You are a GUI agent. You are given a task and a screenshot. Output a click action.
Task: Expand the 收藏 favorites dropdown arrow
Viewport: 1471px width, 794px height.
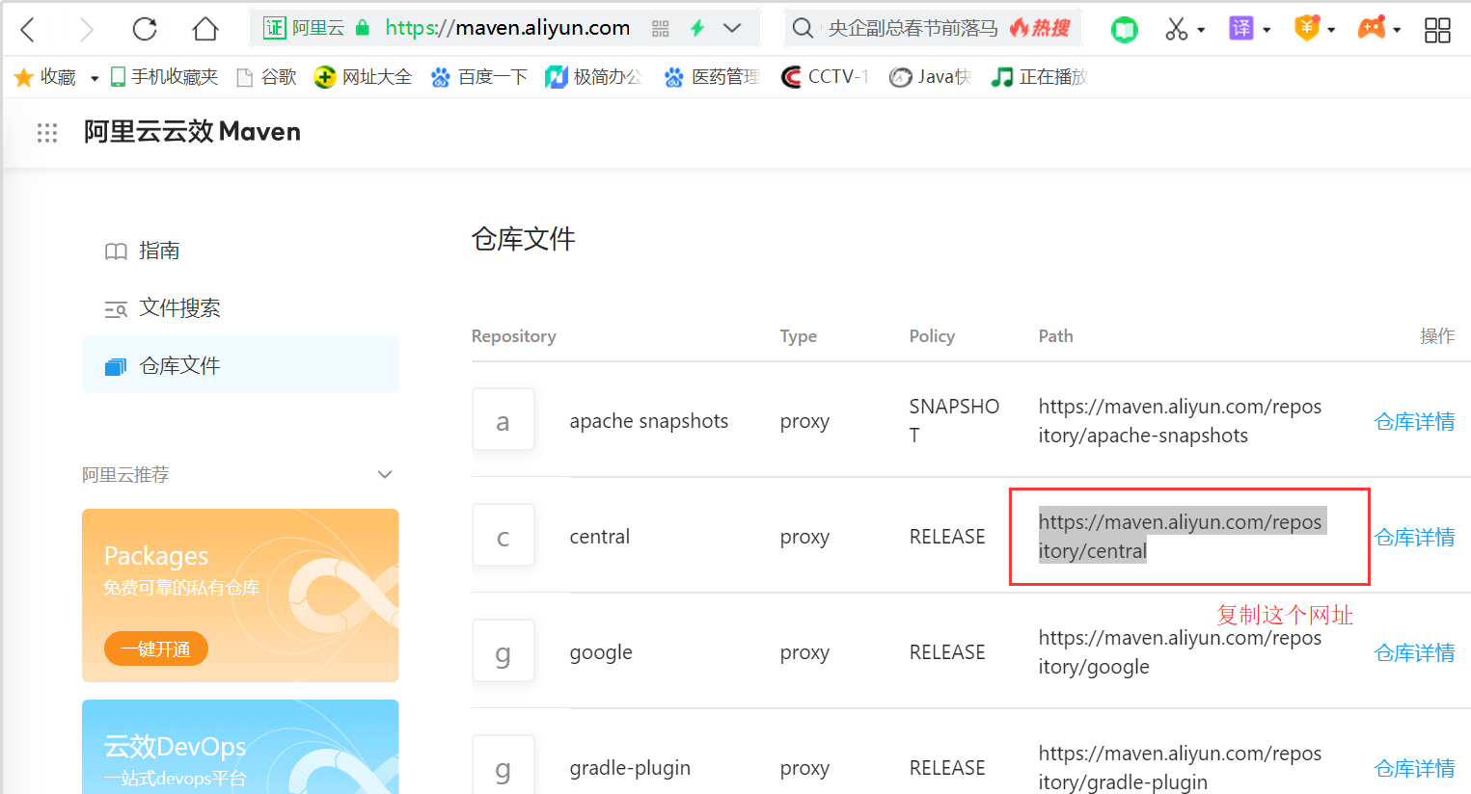pos(95,78)
